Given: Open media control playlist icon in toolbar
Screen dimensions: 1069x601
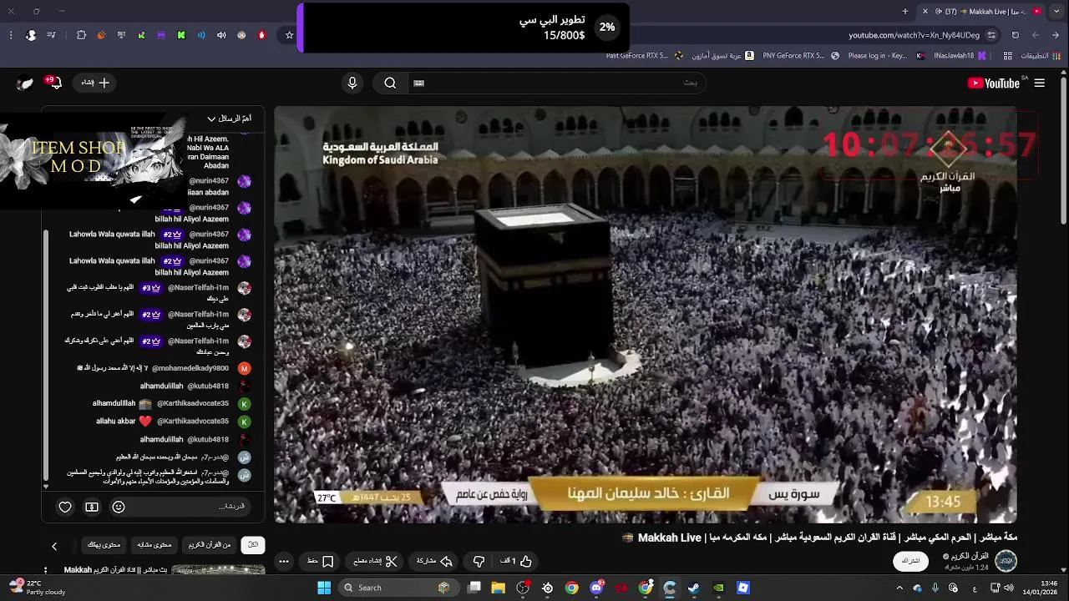Looking at the screenshot, I should pos(51,35).
